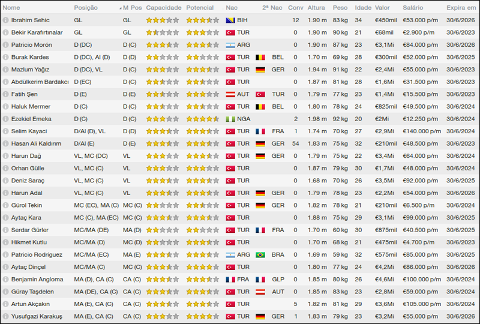Viewport: 480px width, 324px height.
Task: Select the Bosnia flag for Ibrahim Sehic
Action: (230, 20)
